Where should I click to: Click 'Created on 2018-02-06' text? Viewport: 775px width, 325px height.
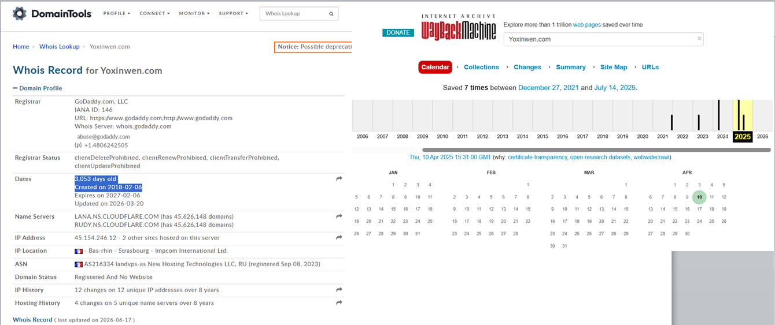[108, 188]
